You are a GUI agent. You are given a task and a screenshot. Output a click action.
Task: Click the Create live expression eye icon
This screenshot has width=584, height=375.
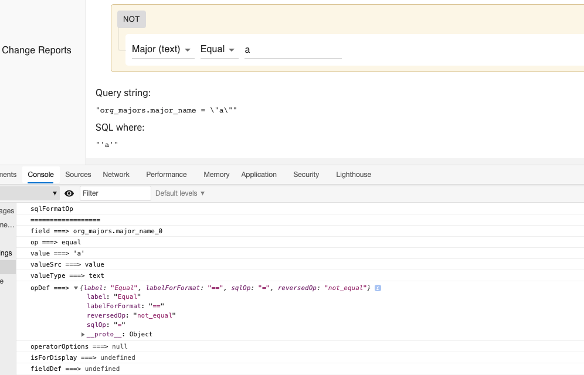tap(69, 193)
